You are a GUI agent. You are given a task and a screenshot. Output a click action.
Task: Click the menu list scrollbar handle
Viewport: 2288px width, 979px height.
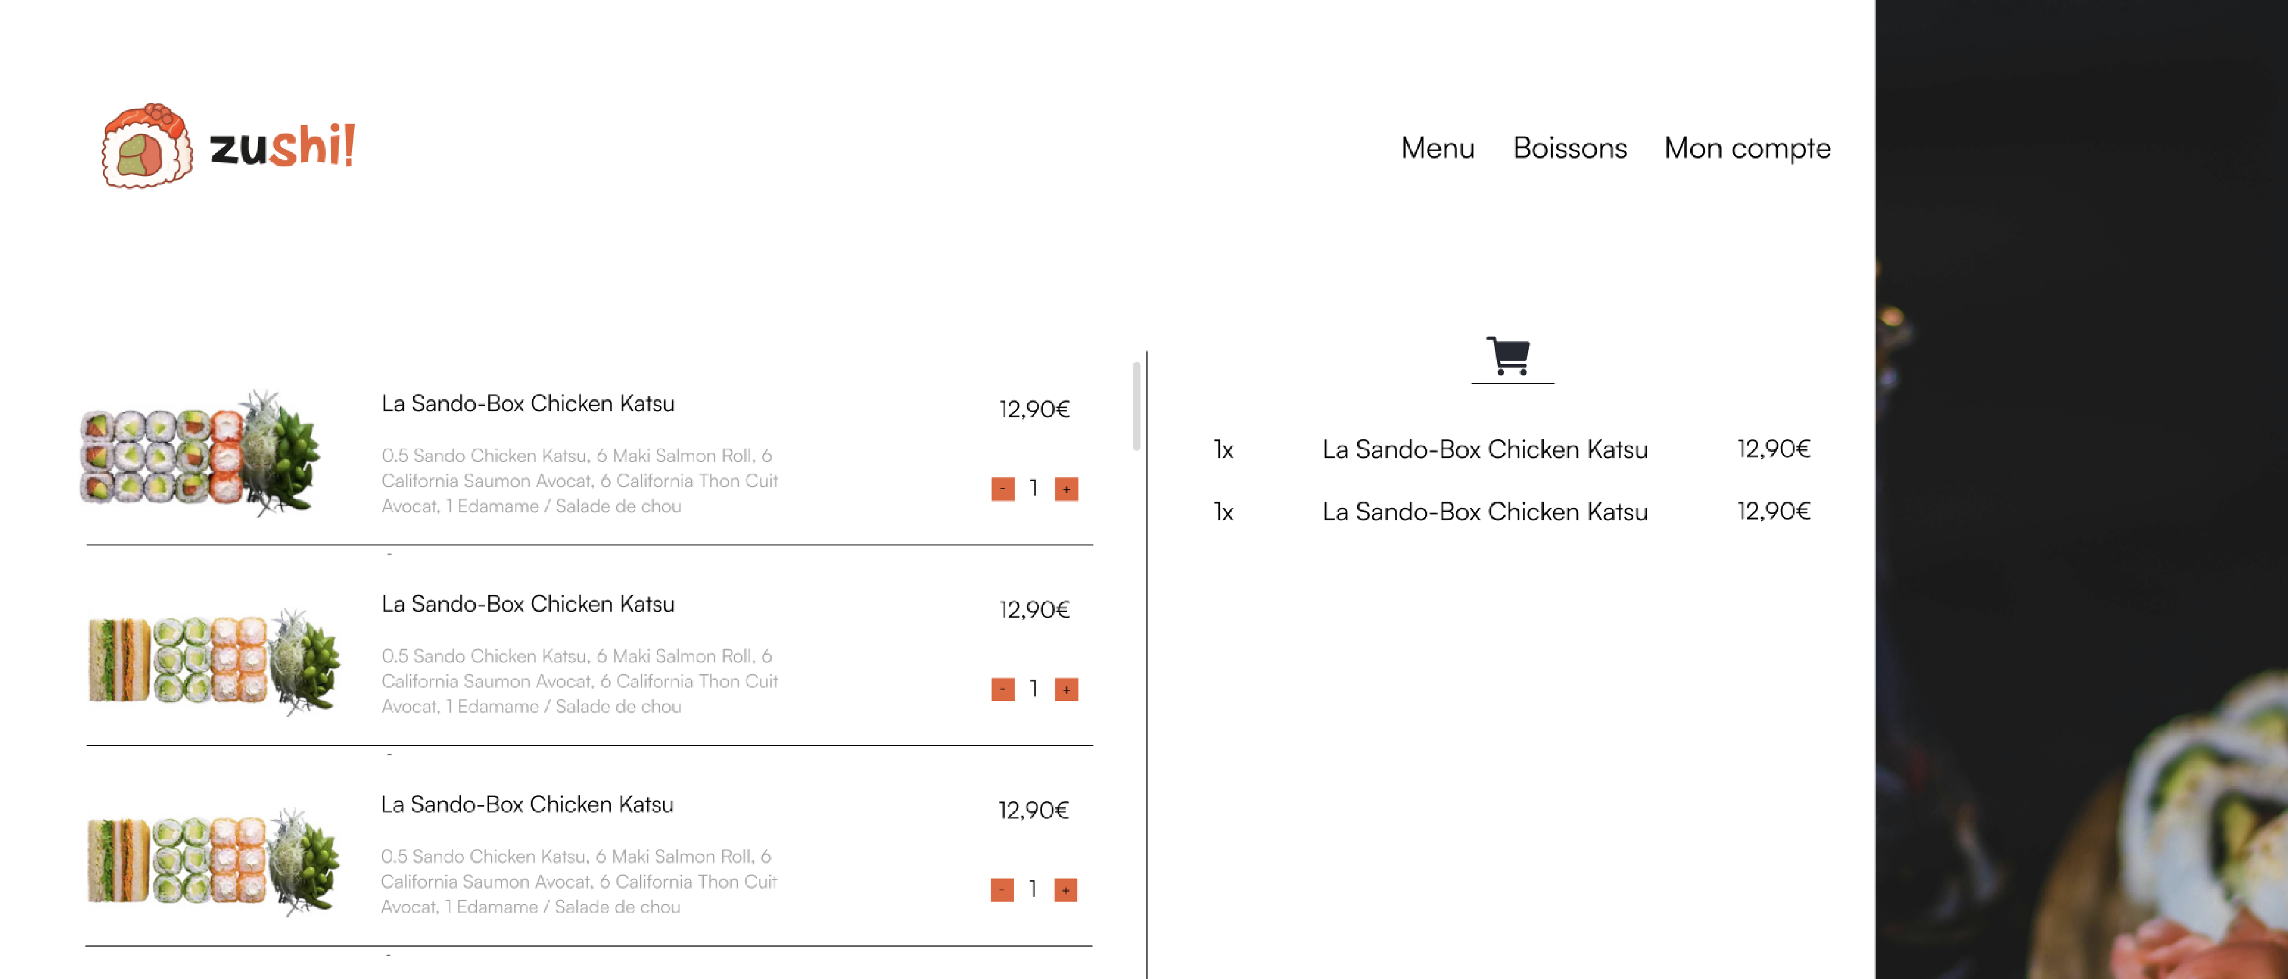1136,407
